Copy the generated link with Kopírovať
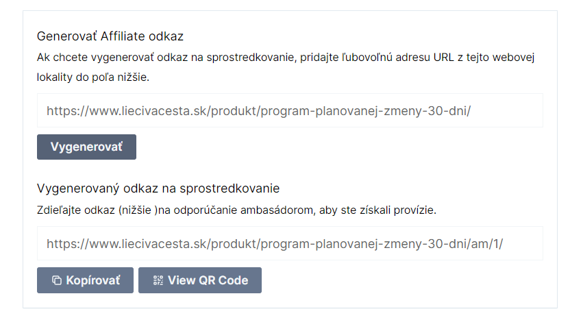 [x=85, y=280]
